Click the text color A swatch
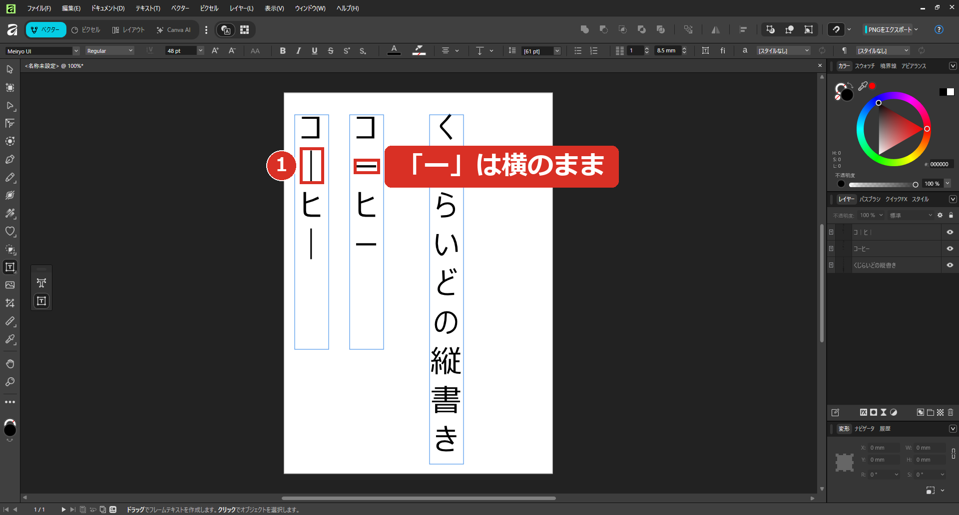The height and width of the screenshot is (515, 959). tap(394, 50)
